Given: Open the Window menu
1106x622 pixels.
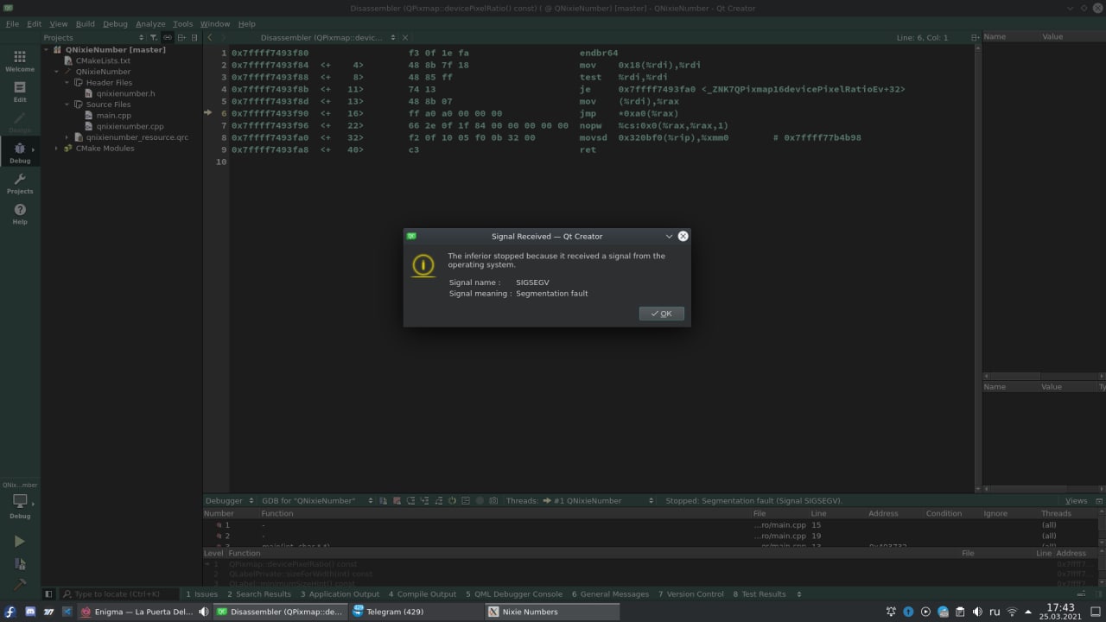Looking at the screenshot, I should click(215, 24).
